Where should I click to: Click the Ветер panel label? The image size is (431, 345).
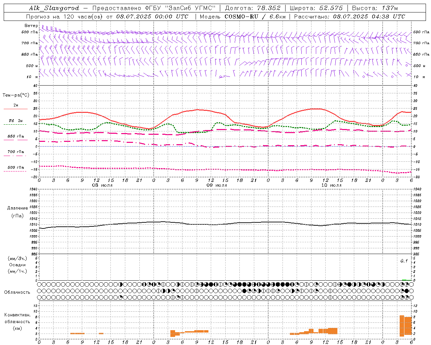[31, 26]
